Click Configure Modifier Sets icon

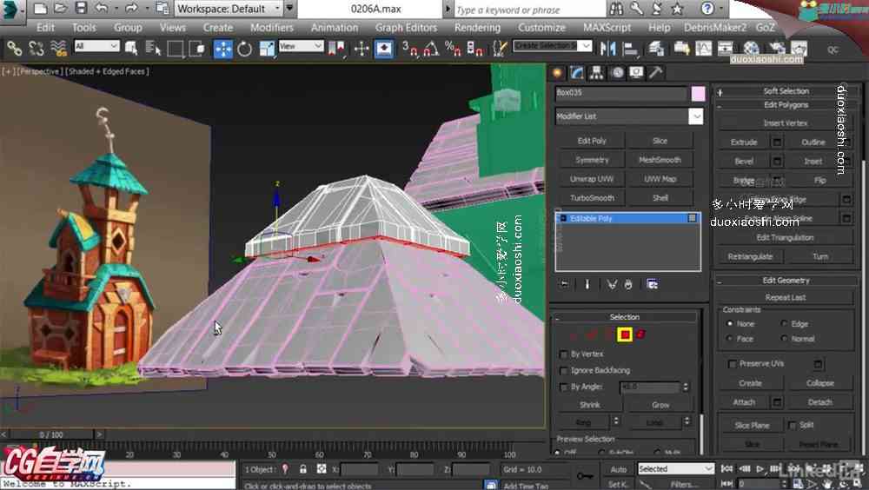[653, 284]
